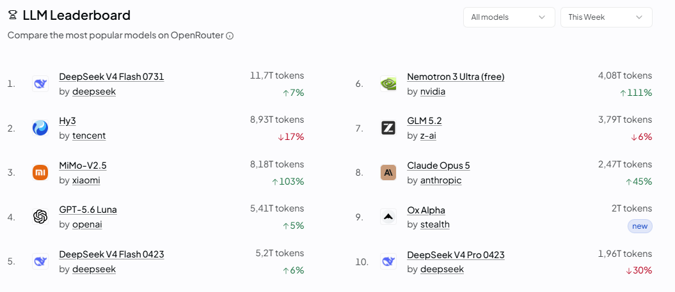Viewport: 675px width, 292px height.
Task: Click the OpenAI logo icon beside GPT-5.6 Luna
Action: point(40,217)
